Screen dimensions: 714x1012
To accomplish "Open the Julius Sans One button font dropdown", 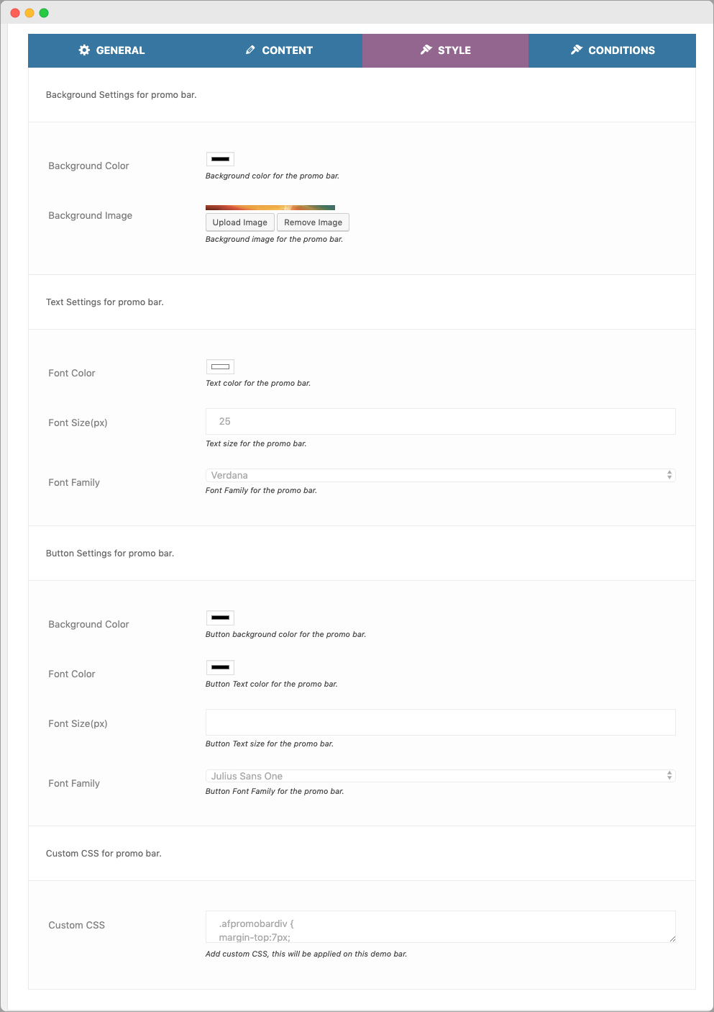I will [x=440, y=776].
